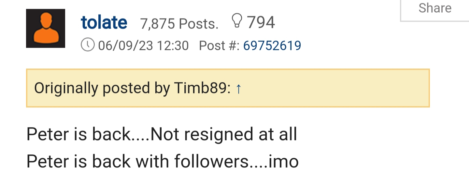Open post number 69752619 link

pyautogui.click(x=272, y=46)
